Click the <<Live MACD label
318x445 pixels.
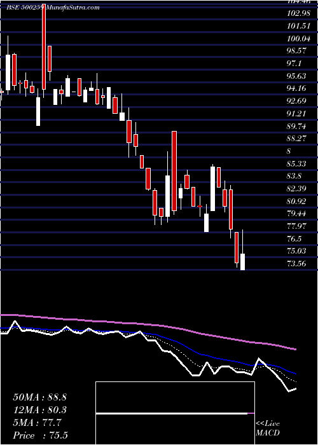(268, 428)
